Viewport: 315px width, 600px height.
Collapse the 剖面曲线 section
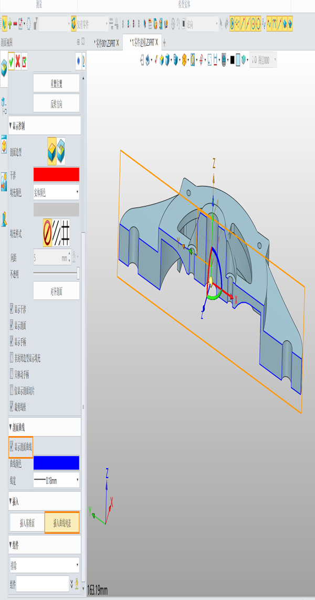click(44, 427)
